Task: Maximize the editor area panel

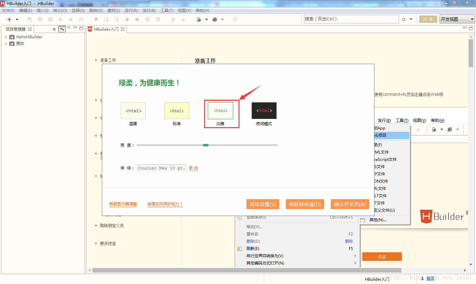Action: (x=471, y=28)
